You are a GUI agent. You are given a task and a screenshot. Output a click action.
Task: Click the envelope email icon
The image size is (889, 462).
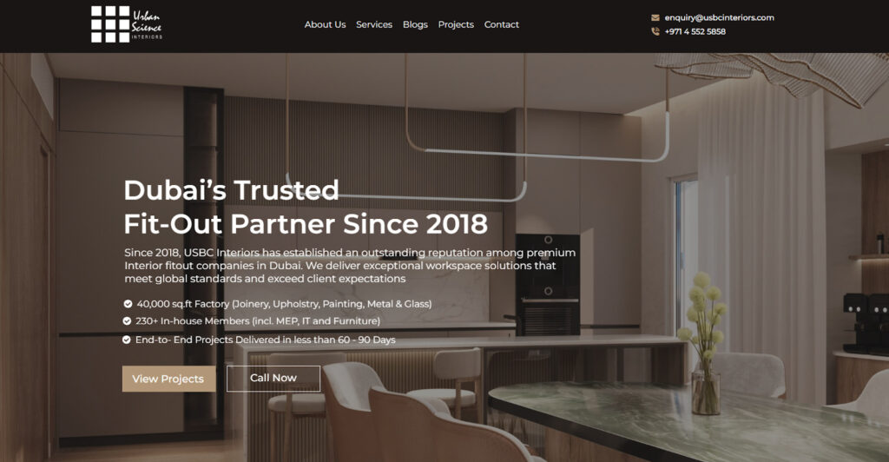655,17
